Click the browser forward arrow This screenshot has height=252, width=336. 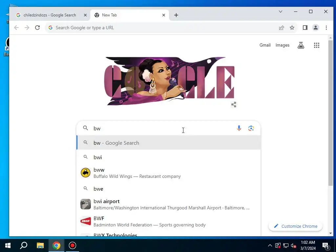click(x=27, y=28)
